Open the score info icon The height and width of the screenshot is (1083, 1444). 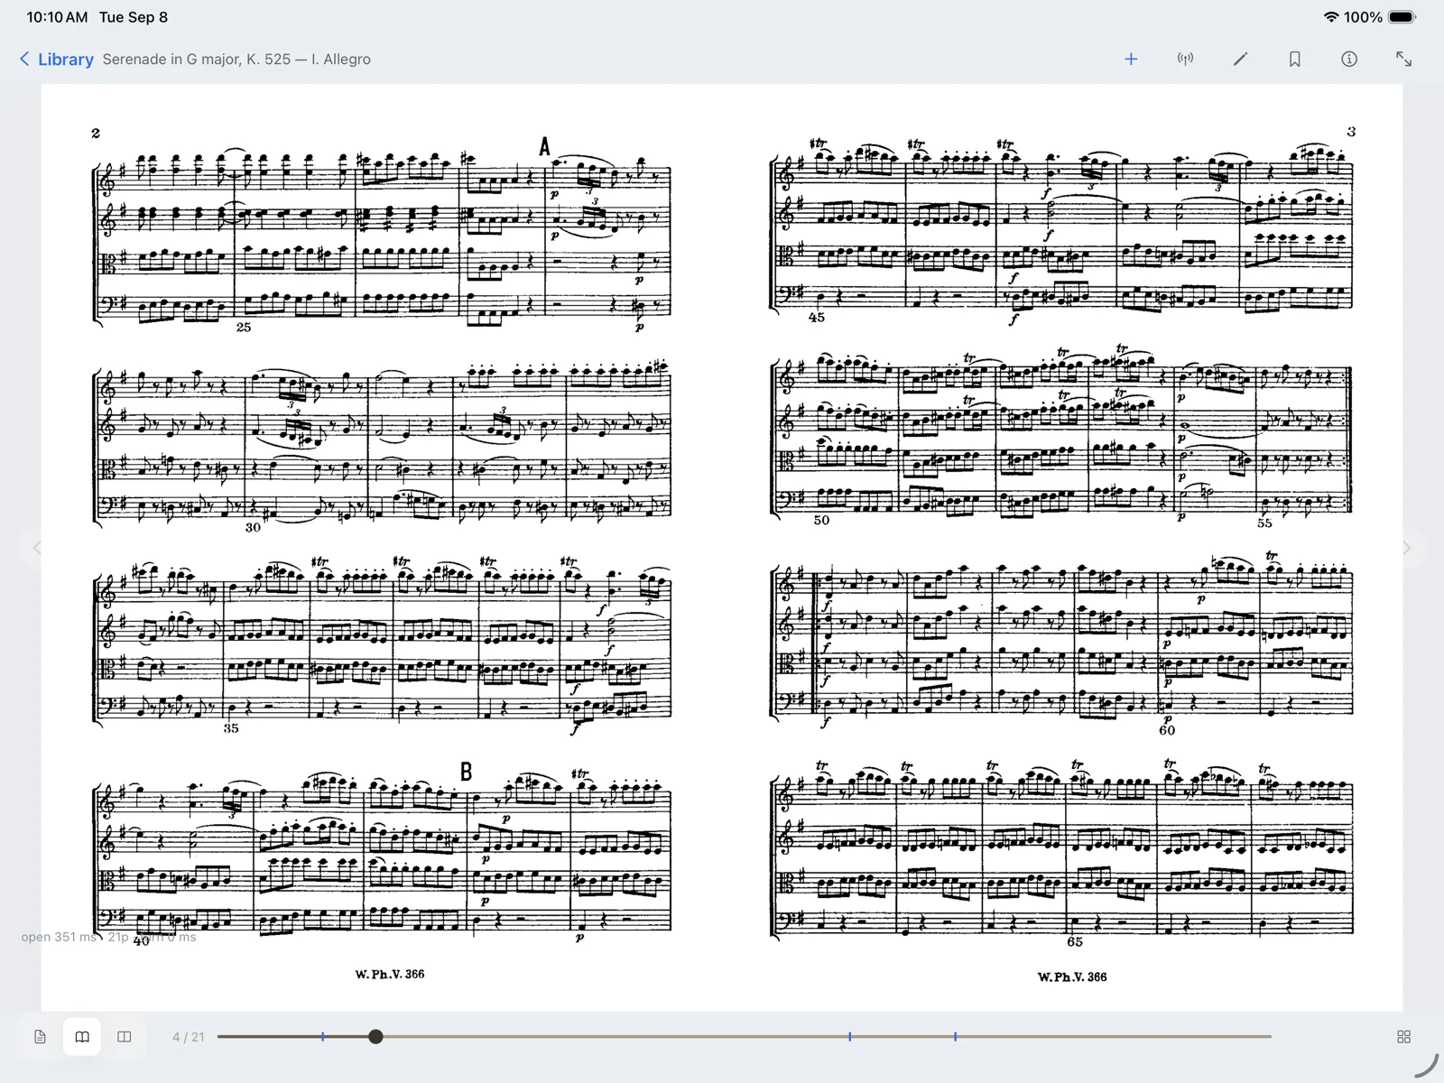click(1349, 60)
